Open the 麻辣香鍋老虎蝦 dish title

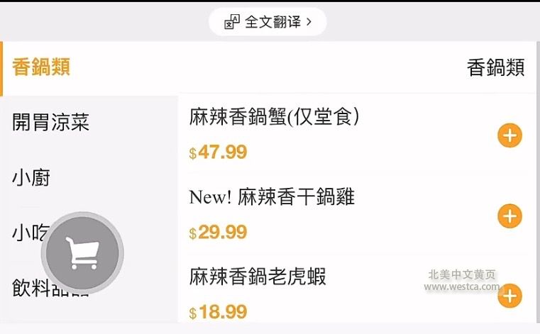tap(258, 277)
